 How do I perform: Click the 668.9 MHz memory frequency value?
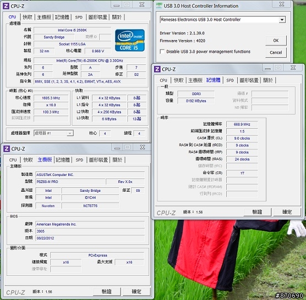tap(242, 124)
